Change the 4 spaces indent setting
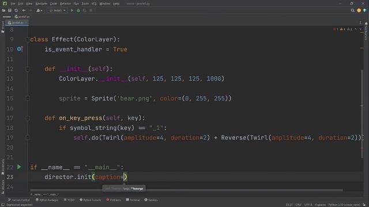 tap(321, 205)
